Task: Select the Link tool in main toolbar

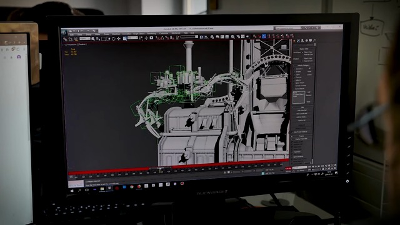Action: pos(65,39)
